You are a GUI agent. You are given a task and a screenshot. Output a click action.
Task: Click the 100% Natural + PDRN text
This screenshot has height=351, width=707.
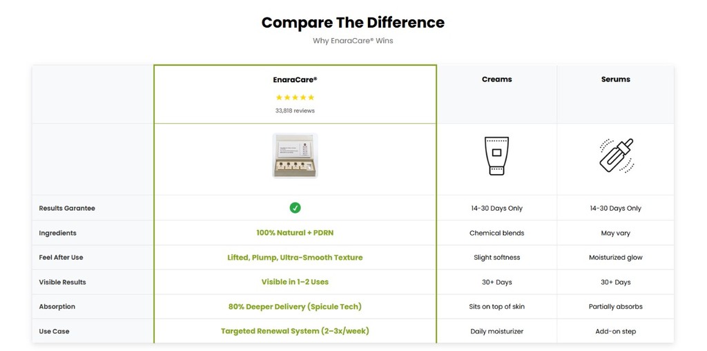pyautogui.click(x=295, y=233)
